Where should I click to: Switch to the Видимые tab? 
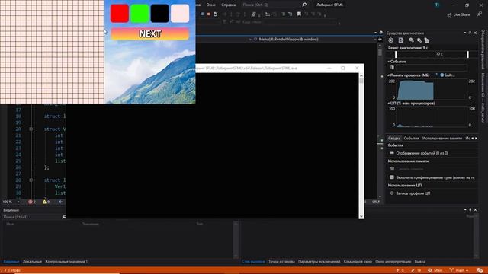point(11,262)
